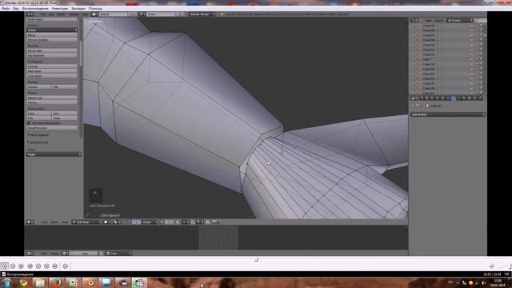
Task: Click the outliner search filter field
Action: [480, 21]
